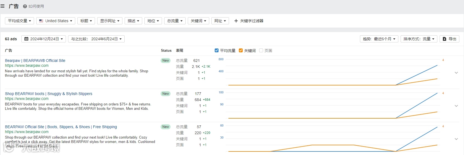464x155 pixels.
Task: Open the 关键词 filter dropdown
Action: 199,21
